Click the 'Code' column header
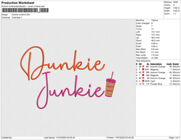 pos(169,64)
